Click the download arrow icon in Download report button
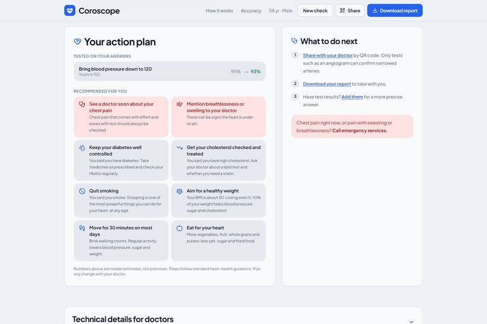Screen dimensions: 487x324 click(x=375, y=10)
